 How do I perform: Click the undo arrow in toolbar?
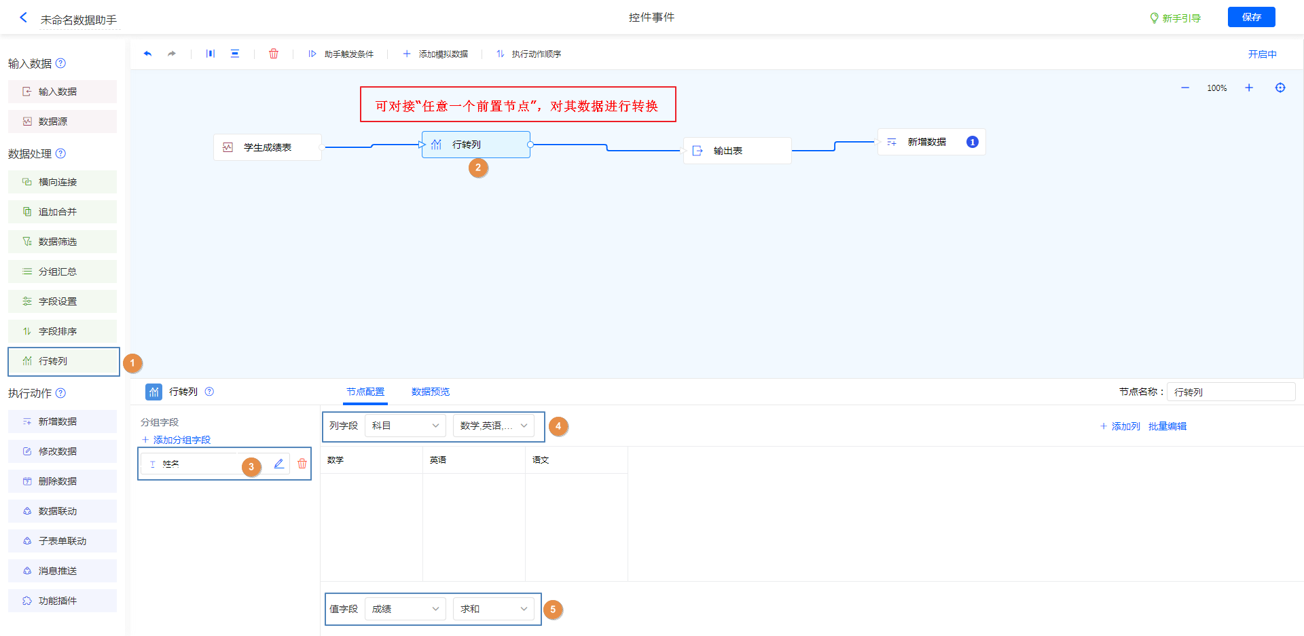click(x=147, y=54)
